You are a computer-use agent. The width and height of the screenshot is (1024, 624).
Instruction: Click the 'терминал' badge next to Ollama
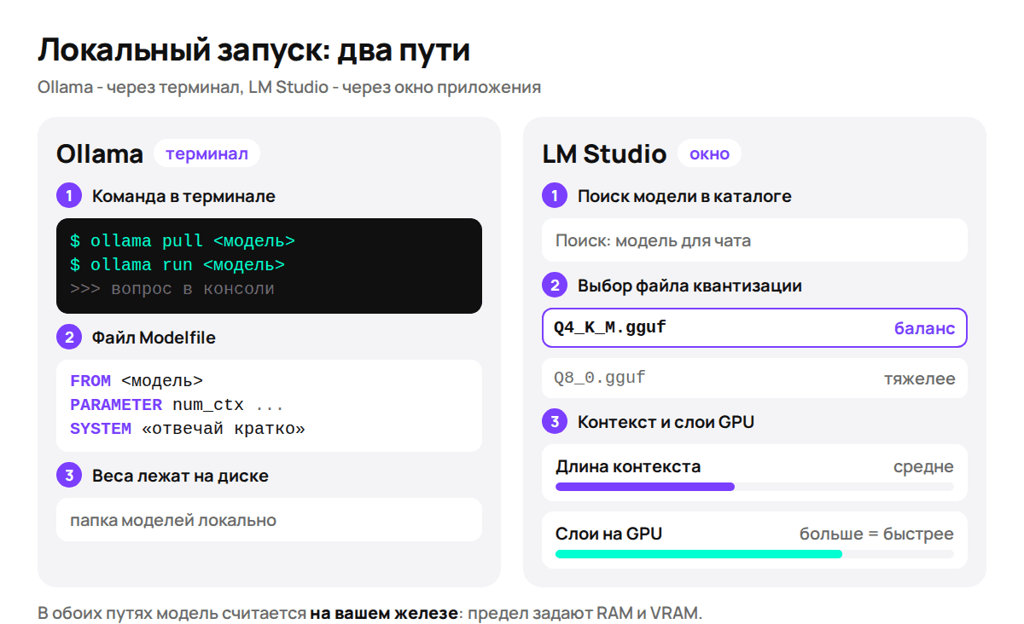pyautogui.click(x=207, y=154)
